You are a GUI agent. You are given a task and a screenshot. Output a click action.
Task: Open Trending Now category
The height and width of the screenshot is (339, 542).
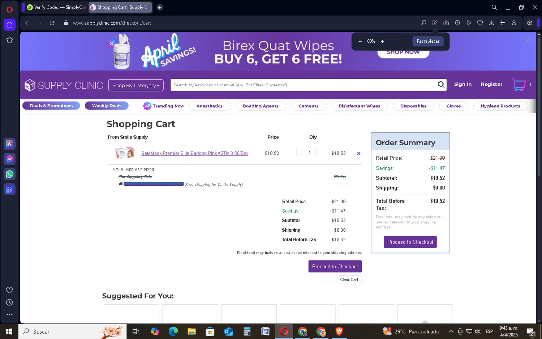[164, 106]
